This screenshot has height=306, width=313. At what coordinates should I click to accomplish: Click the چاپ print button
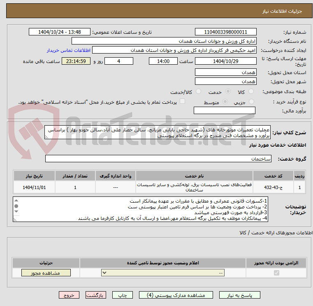123,295
